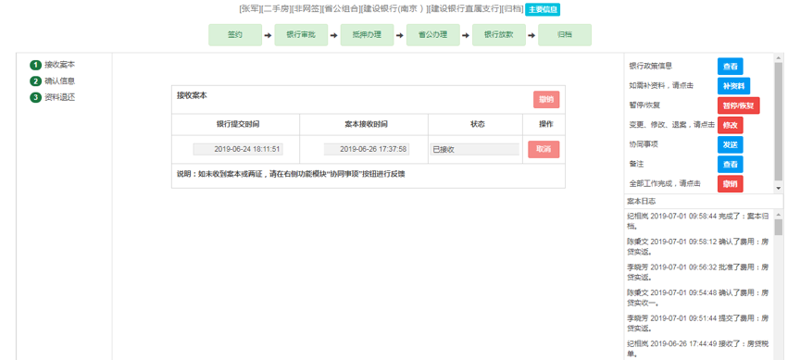Go to the 抵押办理 workflow step
800x360 pixels.
coord(367,35)
